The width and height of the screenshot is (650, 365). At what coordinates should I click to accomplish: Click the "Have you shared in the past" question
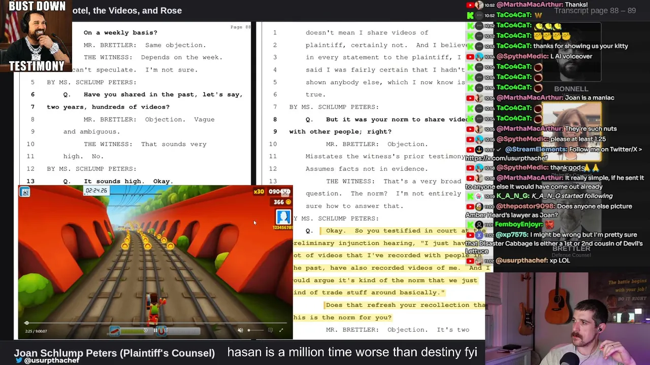[x=163, y=95]
